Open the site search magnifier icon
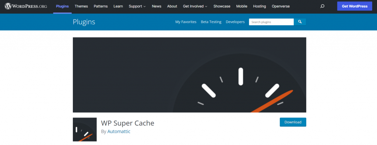The width and height of the screenshot is (377, 145). pyautogui.click(x=322, y=6)
